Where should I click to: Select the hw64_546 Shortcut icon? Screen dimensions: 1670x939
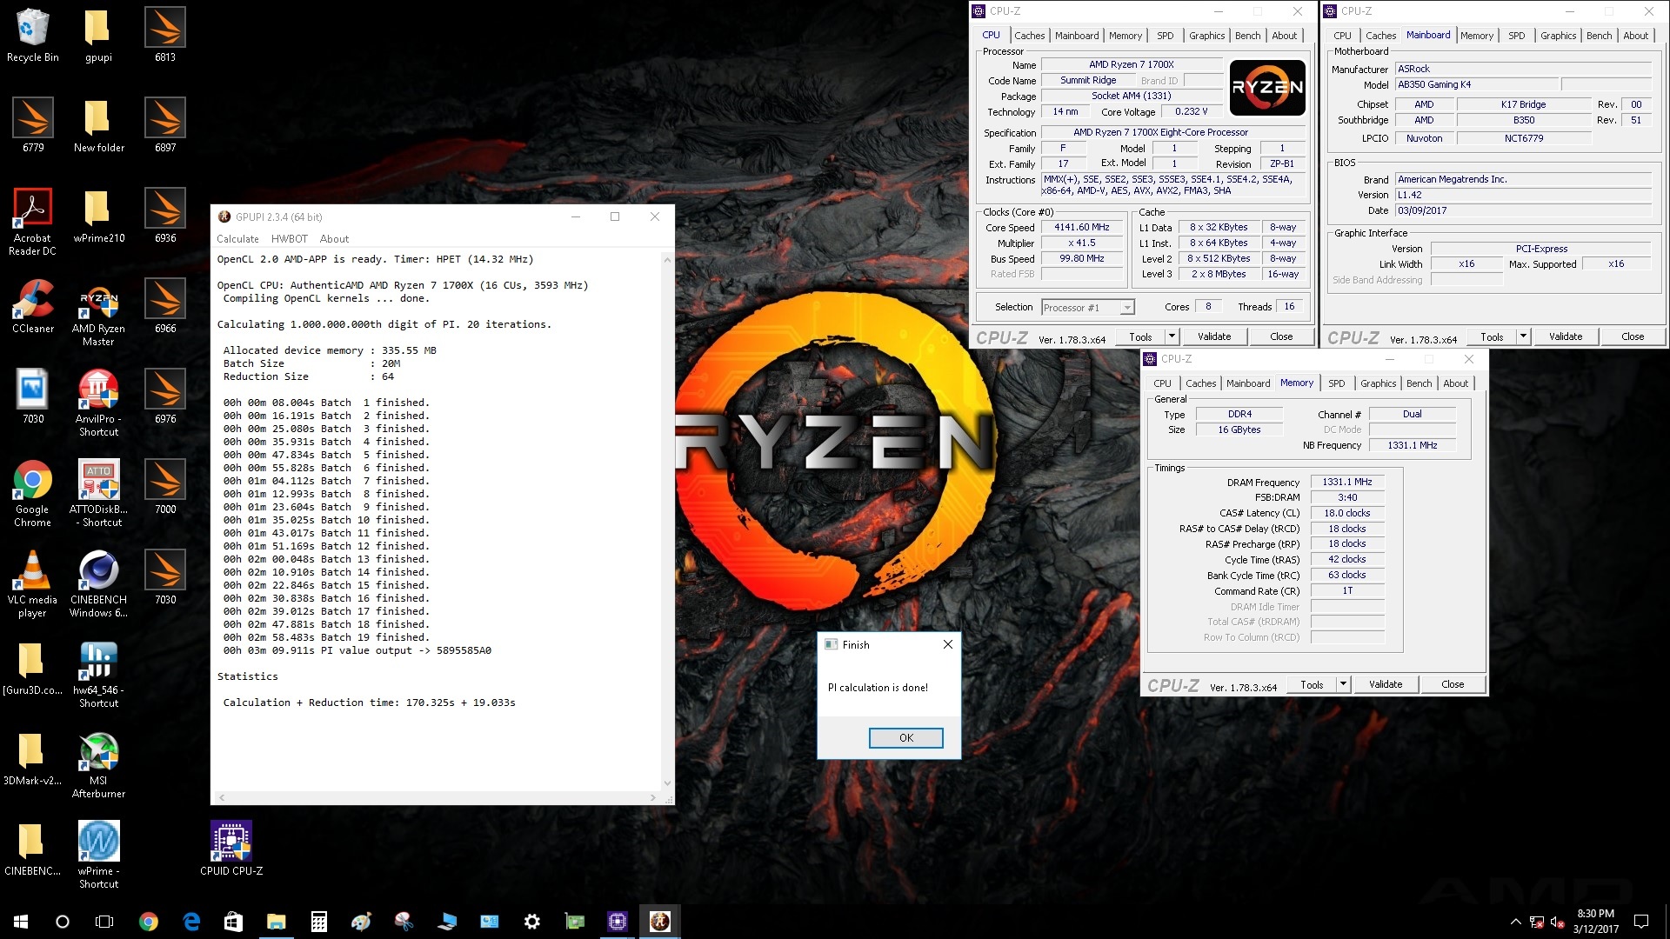(98, 674)
